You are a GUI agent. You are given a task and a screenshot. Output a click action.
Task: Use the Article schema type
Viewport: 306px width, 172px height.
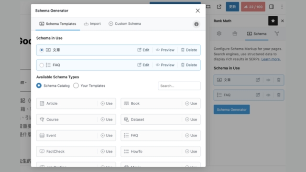point(107,103)
